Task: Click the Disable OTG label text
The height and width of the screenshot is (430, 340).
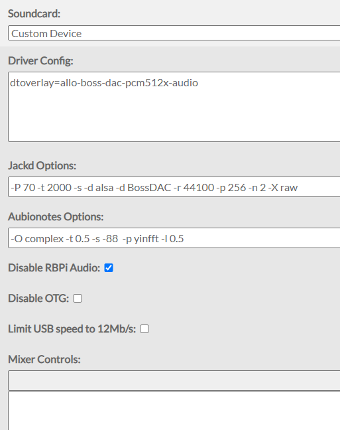Action: tap(38, 299)
